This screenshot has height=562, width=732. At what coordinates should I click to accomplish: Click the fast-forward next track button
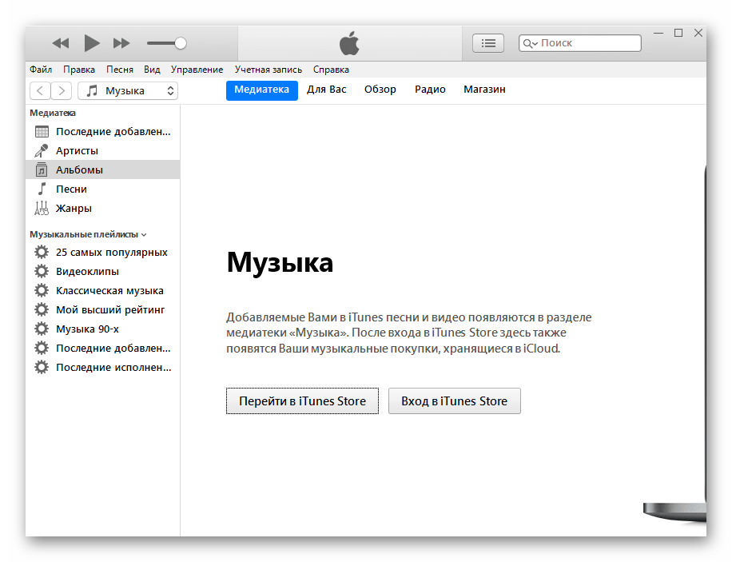pos(121,43)
